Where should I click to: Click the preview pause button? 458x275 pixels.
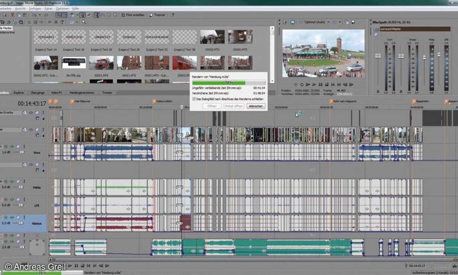(321, 84)
